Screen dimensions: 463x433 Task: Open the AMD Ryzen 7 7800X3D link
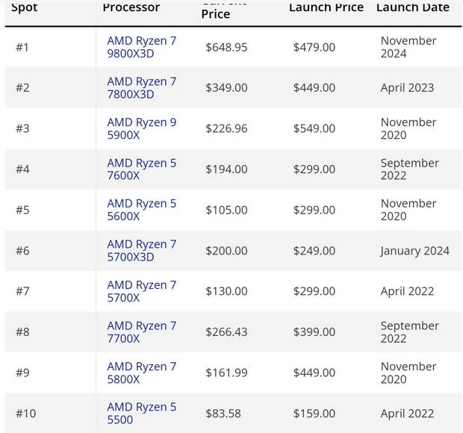141,88
